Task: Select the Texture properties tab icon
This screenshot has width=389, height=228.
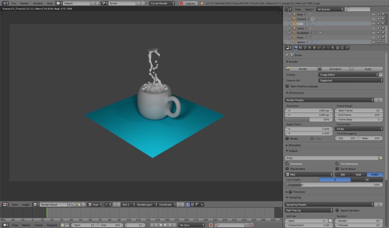Action: pos(337,48)
